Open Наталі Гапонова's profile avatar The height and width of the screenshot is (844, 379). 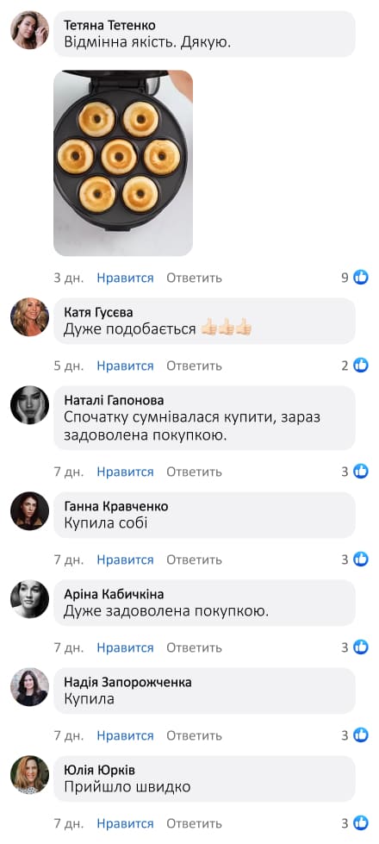click(29, 405)
